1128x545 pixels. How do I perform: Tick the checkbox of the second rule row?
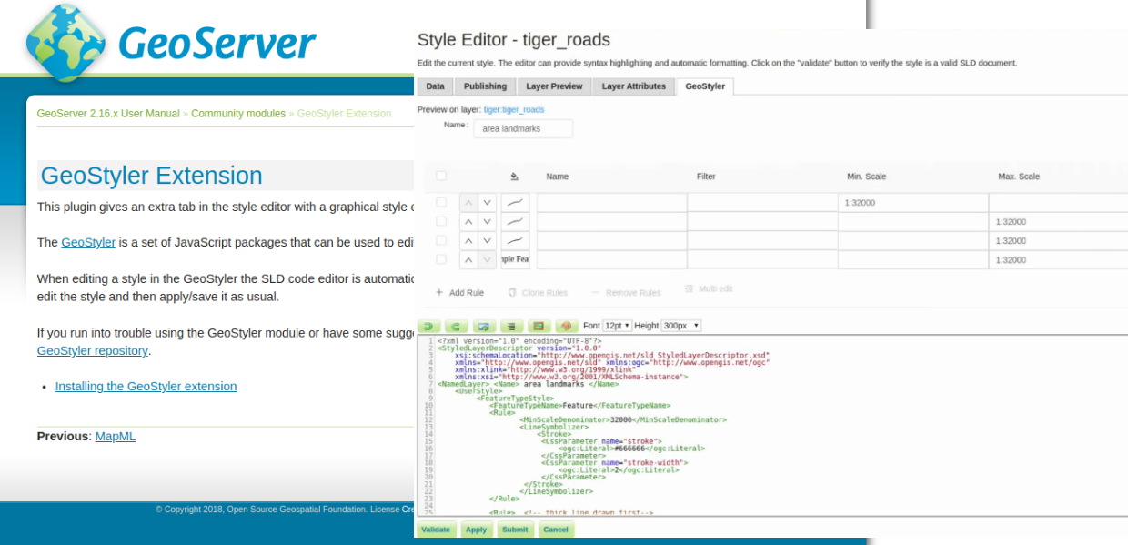(441, 221)
